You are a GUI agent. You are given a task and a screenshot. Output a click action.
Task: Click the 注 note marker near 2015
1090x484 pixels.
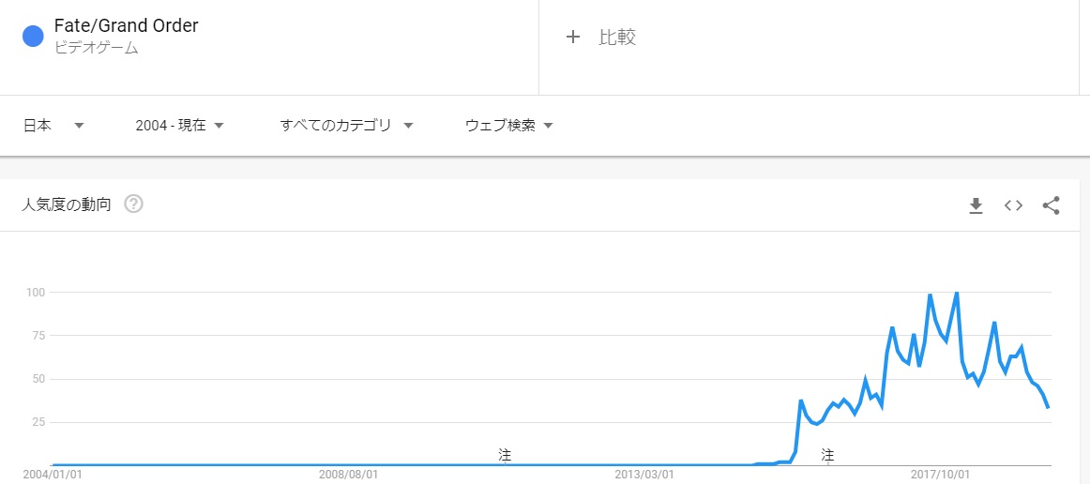click(827, 455)
